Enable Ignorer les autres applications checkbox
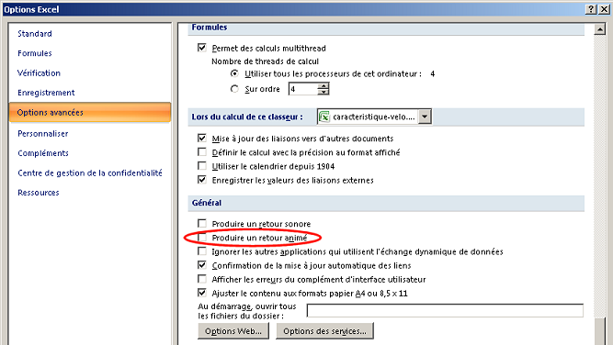 202,251
